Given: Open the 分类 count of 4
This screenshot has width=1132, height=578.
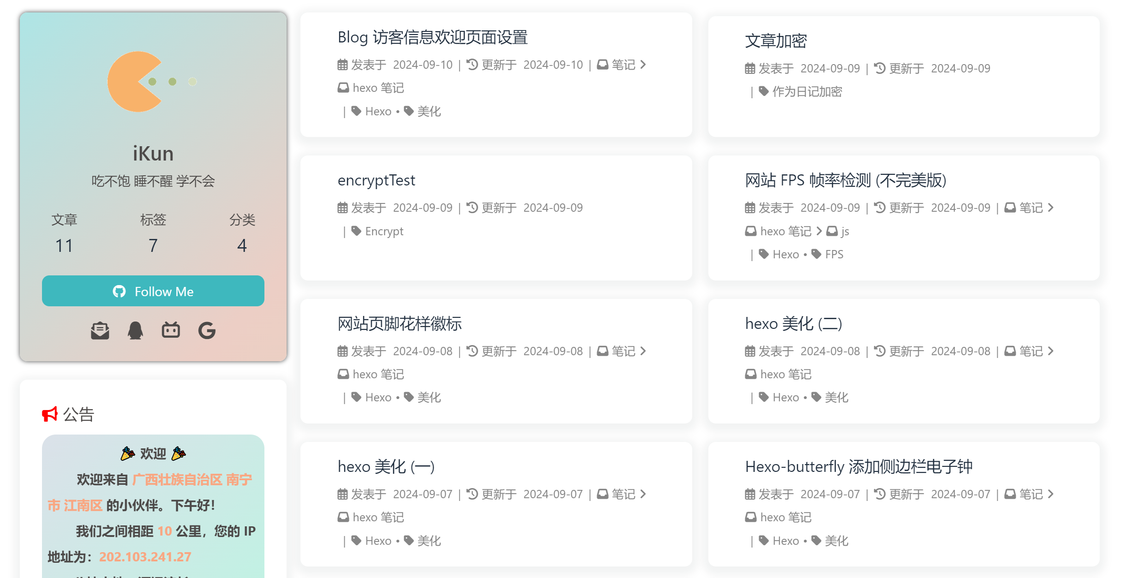Looking at the screenshot, I should [x=242, y=245].
